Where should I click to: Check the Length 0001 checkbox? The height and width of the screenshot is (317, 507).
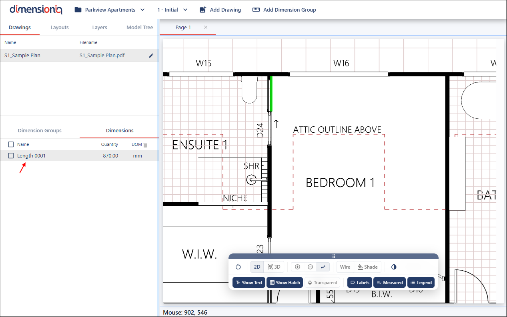pyautogui.click(x=11, y=156)
